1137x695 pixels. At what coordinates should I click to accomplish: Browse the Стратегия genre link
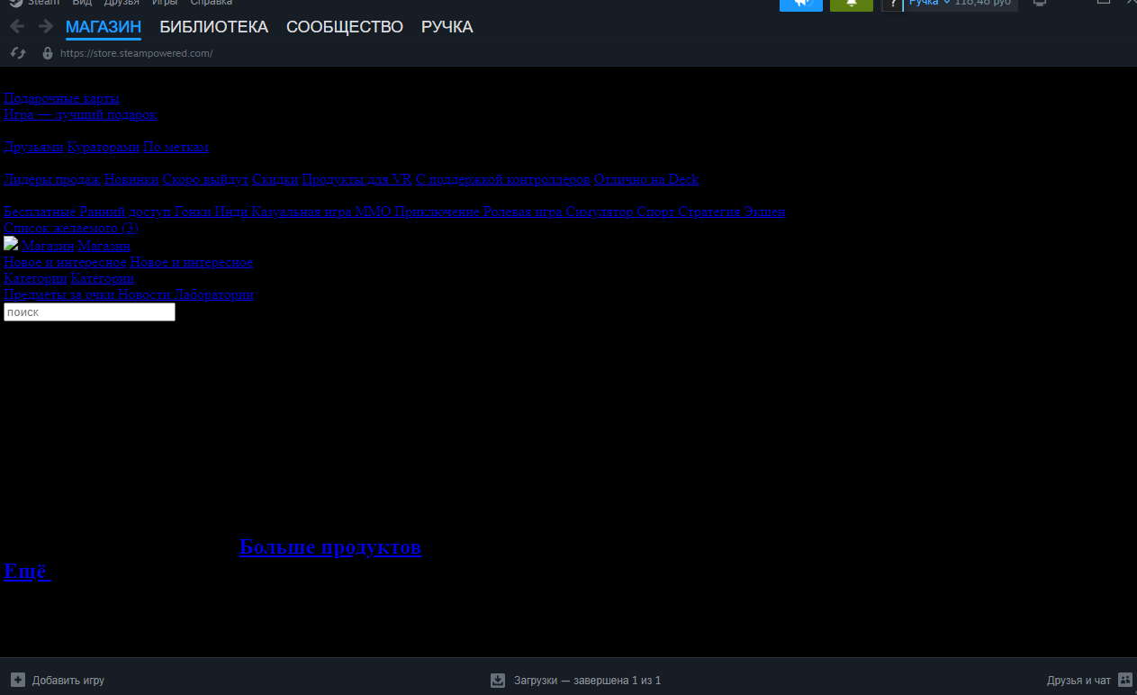pyautogui.click(x=709, y=212)
